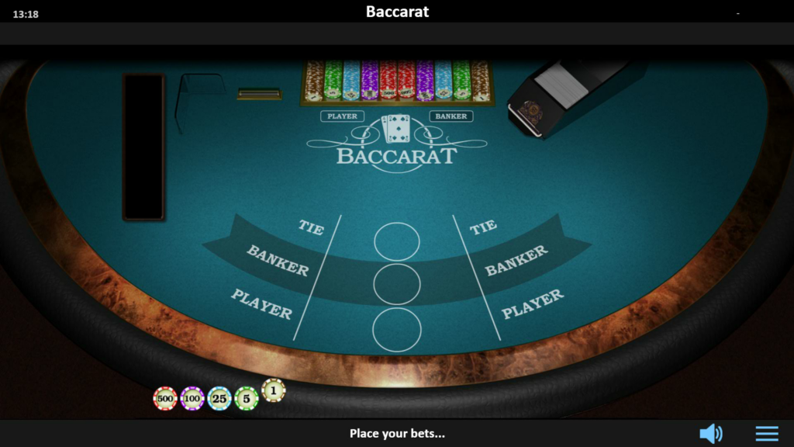794x447 pixels.
Task: Click the right PLAYER betting label
Action: tap(532, 303)
